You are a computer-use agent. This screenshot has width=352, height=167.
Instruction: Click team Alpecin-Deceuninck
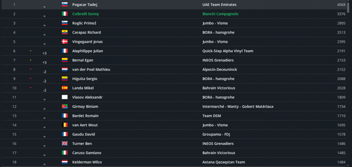[220, 69]
